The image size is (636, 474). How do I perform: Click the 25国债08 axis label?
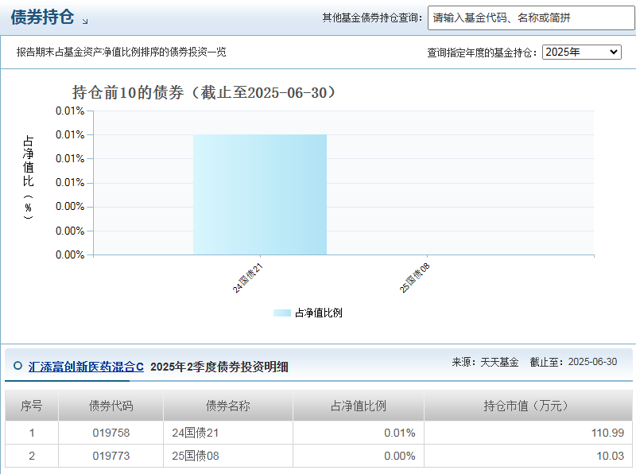click(414, 278)
